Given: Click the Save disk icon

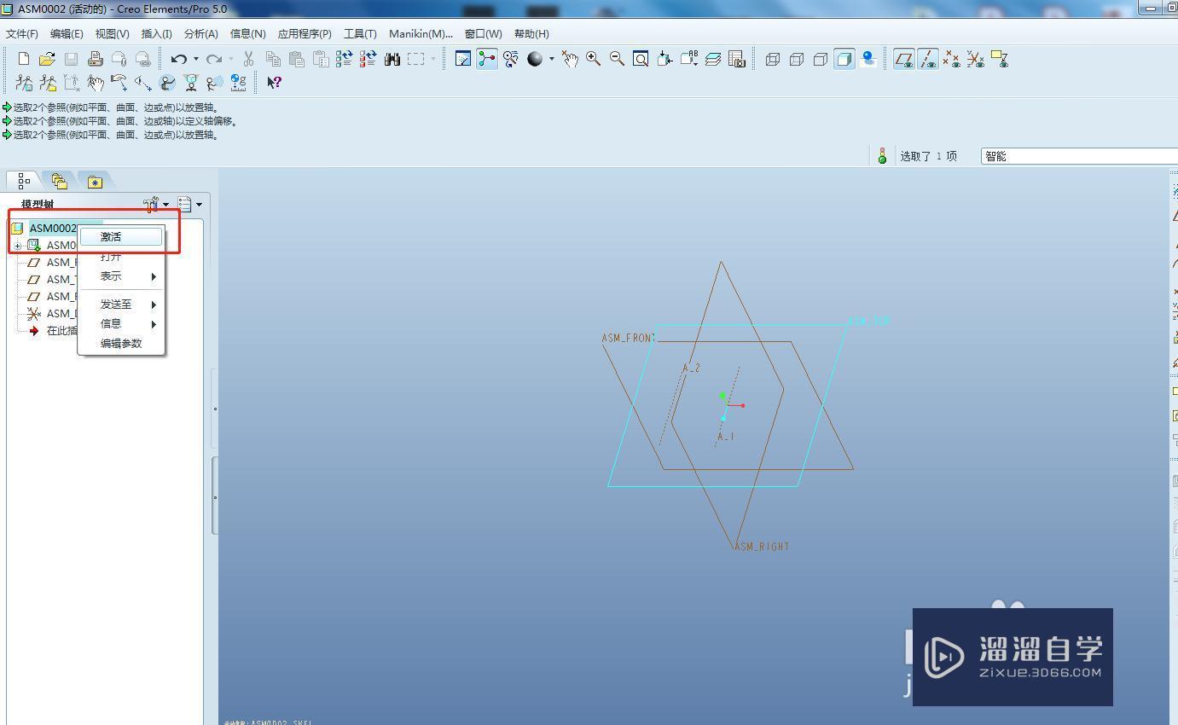Looking at the screenshot, I should coord(71,59).
